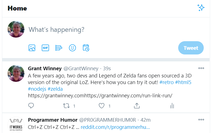Reply to Grant Winney's tweet

31,106
